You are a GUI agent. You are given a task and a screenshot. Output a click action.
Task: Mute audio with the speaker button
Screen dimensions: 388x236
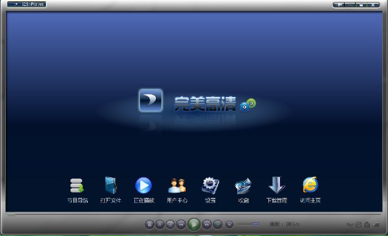[x=230, y=224]
